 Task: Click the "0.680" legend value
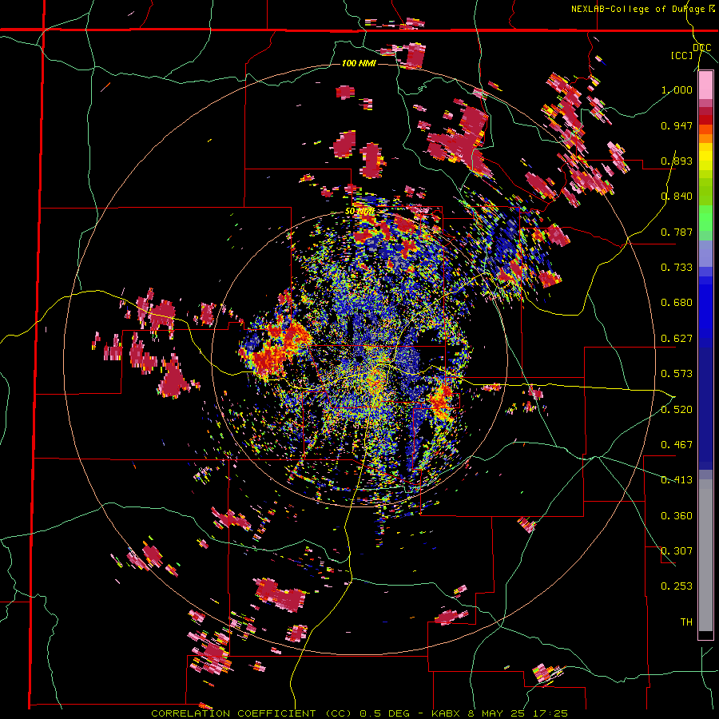click(x=677, y=303)
